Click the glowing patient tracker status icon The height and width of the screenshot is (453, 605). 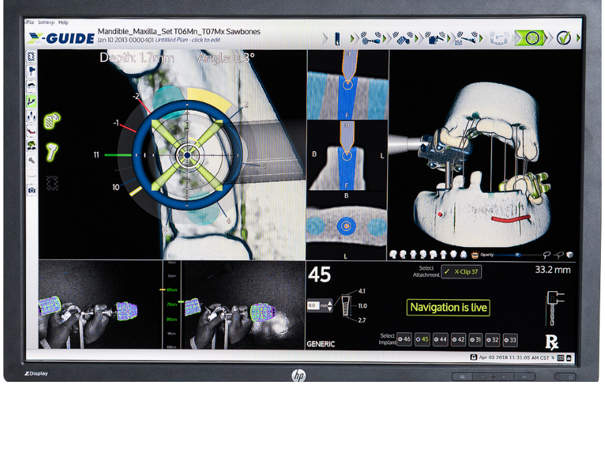pos(52,121)
